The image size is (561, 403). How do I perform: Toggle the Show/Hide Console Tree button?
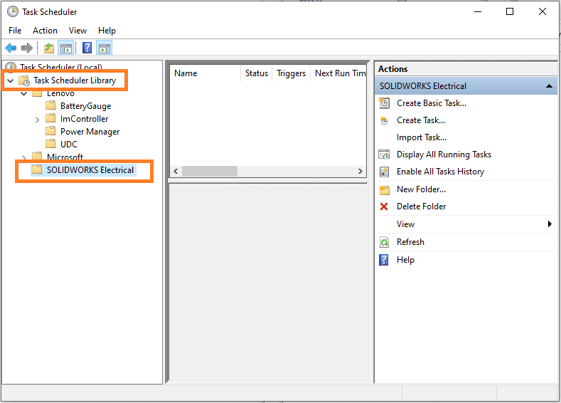(x=66, y=48)
